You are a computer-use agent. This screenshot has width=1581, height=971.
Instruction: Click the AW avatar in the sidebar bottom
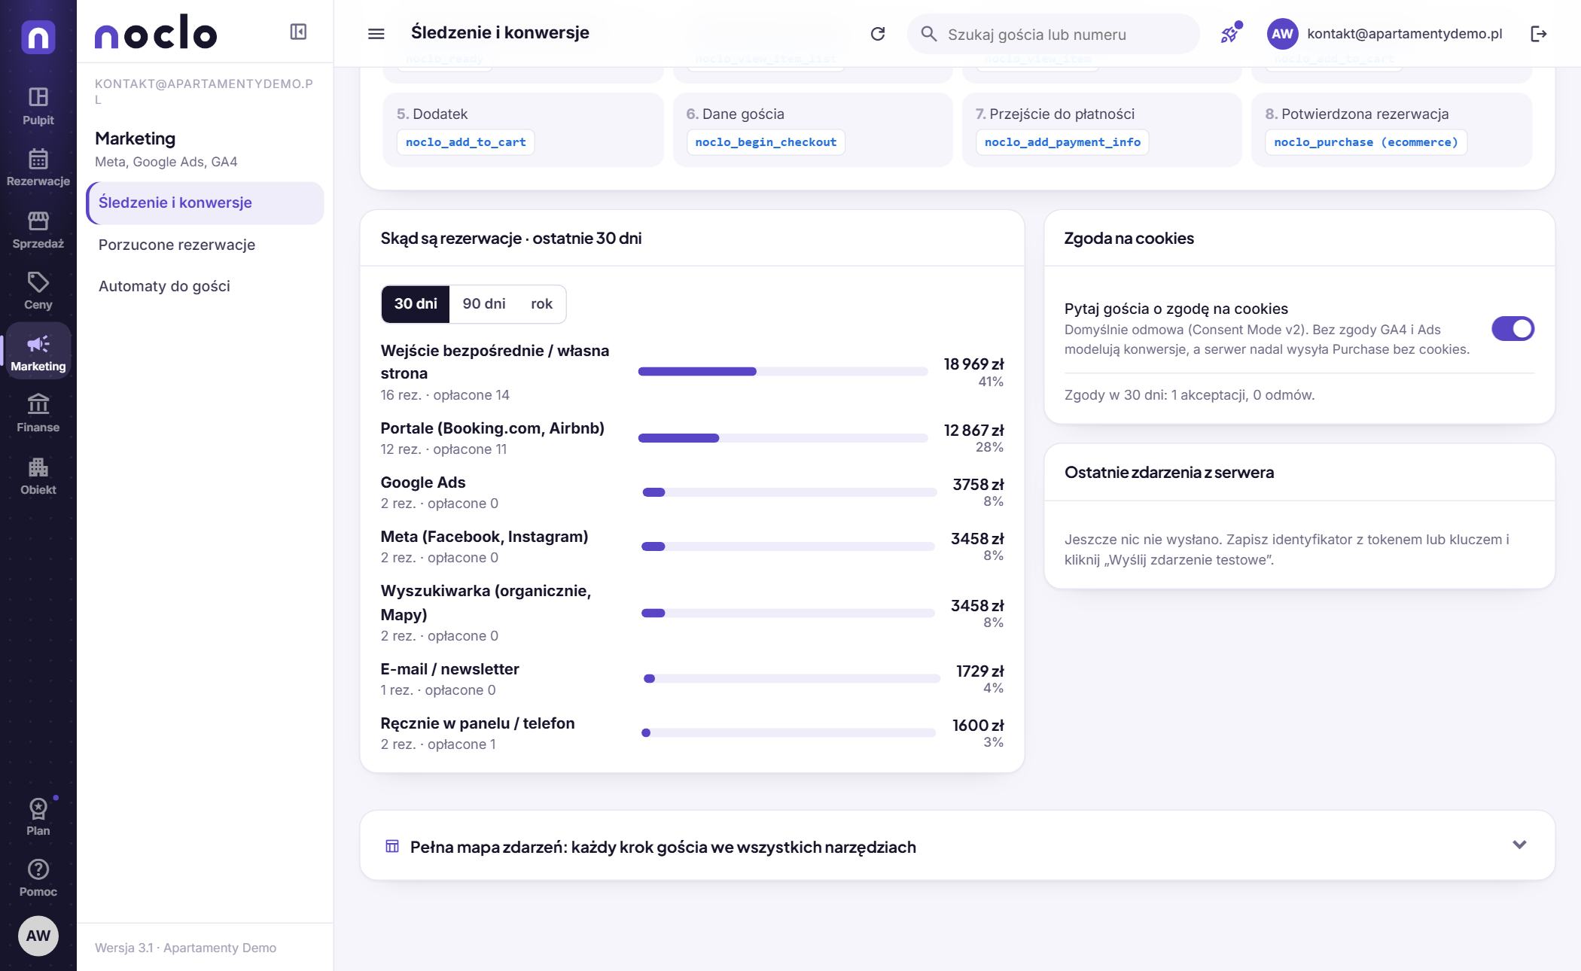click(x=38, y=936)
